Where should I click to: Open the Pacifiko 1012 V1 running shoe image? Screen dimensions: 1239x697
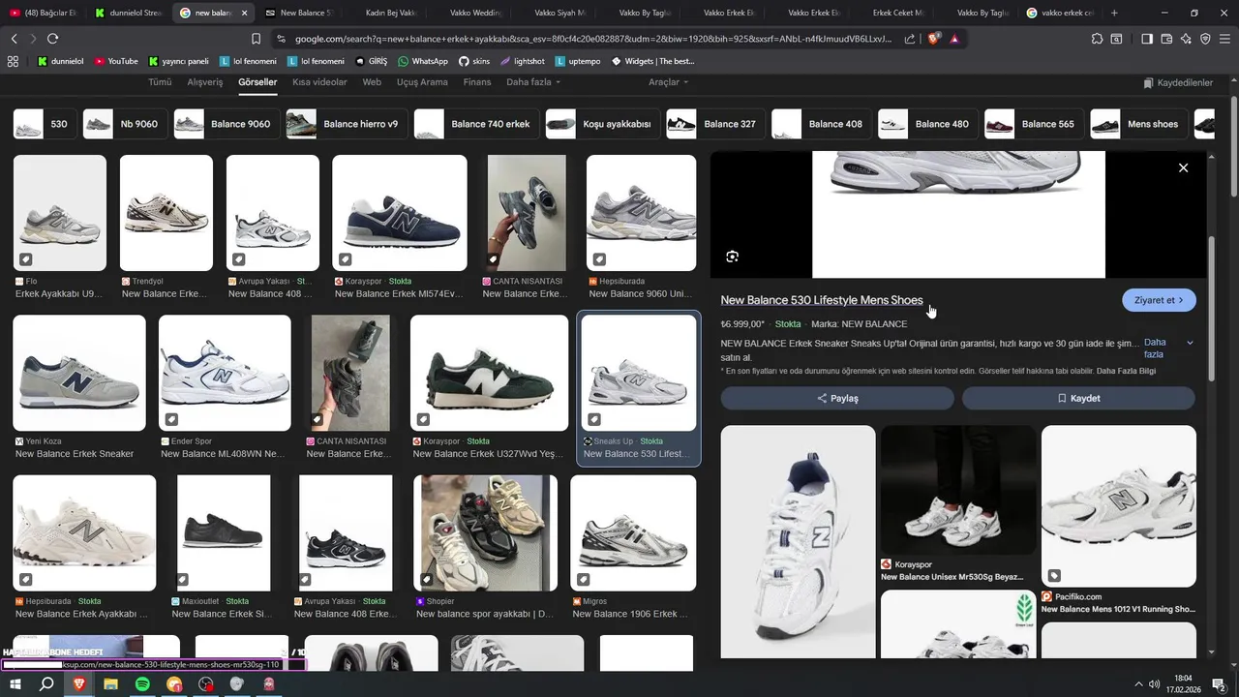click(x=1118, y=506)
